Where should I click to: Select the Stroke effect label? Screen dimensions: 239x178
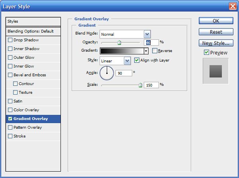coord(20,136)
